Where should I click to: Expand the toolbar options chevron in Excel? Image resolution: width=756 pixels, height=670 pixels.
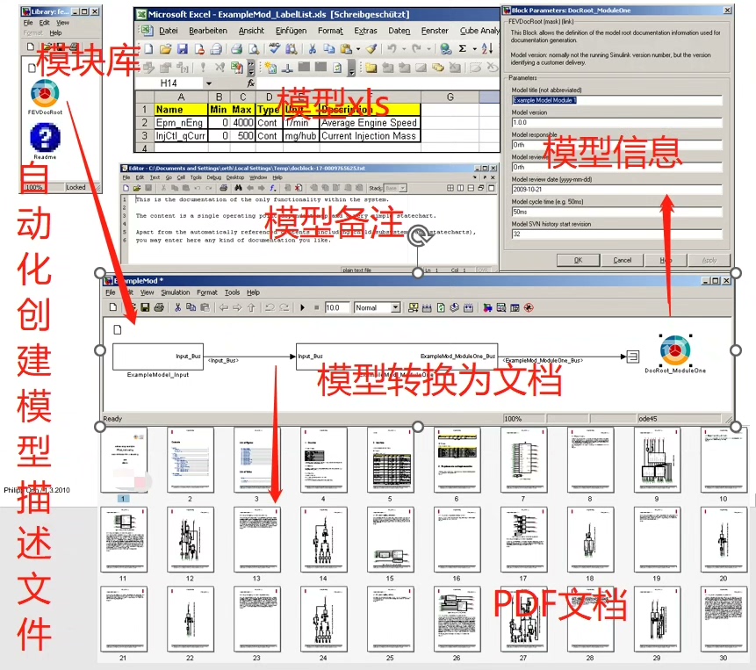coord(251,68)
